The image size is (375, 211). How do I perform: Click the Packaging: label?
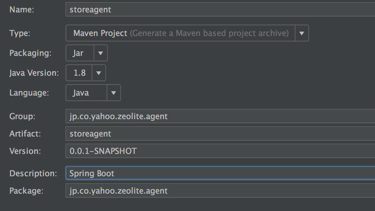coord(30,53)
